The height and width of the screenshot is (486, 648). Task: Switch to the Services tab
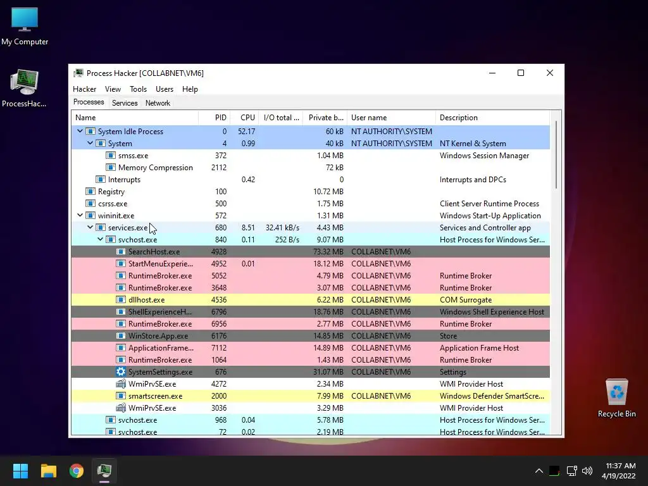tap(125, 103)
